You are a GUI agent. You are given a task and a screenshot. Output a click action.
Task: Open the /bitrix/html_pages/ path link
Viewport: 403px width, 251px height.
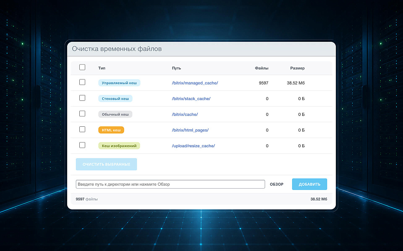point(190,130)
